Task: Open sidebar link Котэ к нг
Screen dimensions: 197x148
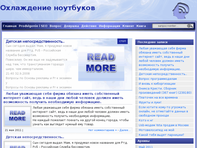Action: [x=146, y=120]
